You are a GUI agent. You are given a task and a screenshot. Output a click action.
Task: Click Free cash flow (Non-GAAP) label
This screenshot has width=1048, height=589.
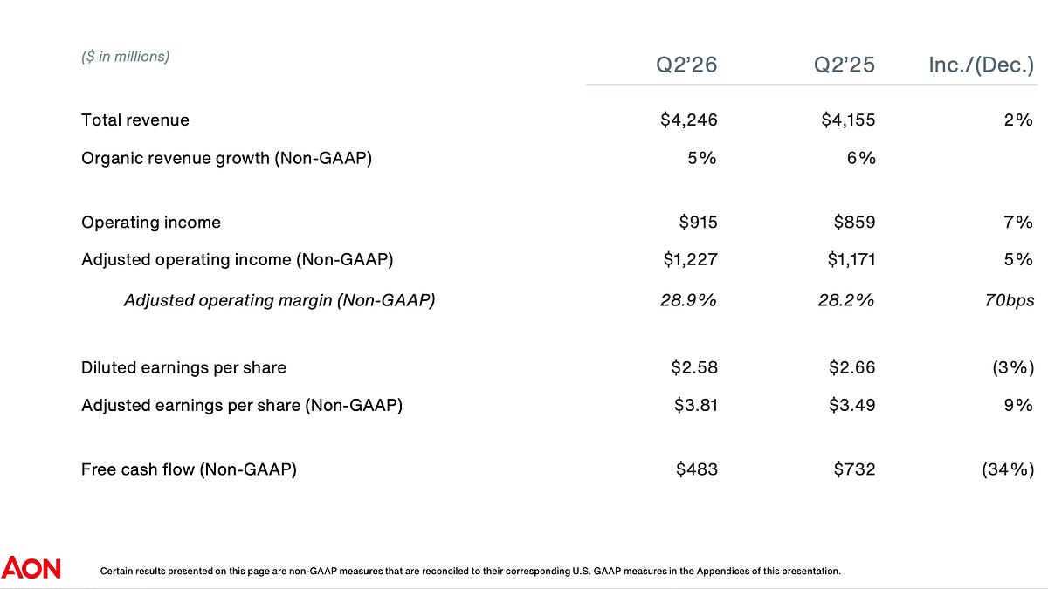pos(189,469)
